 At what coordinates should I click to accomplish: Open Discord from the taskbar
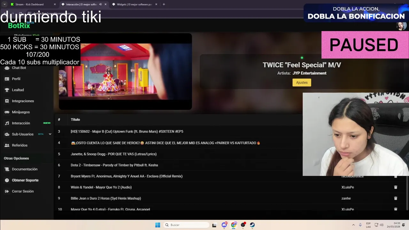click(224, 225)
